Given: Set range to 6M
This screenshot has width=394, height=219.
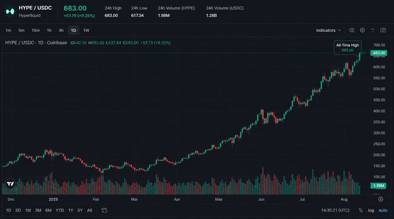Looking at the screenshot, I should pyautogui.click(x=48, y=210).
